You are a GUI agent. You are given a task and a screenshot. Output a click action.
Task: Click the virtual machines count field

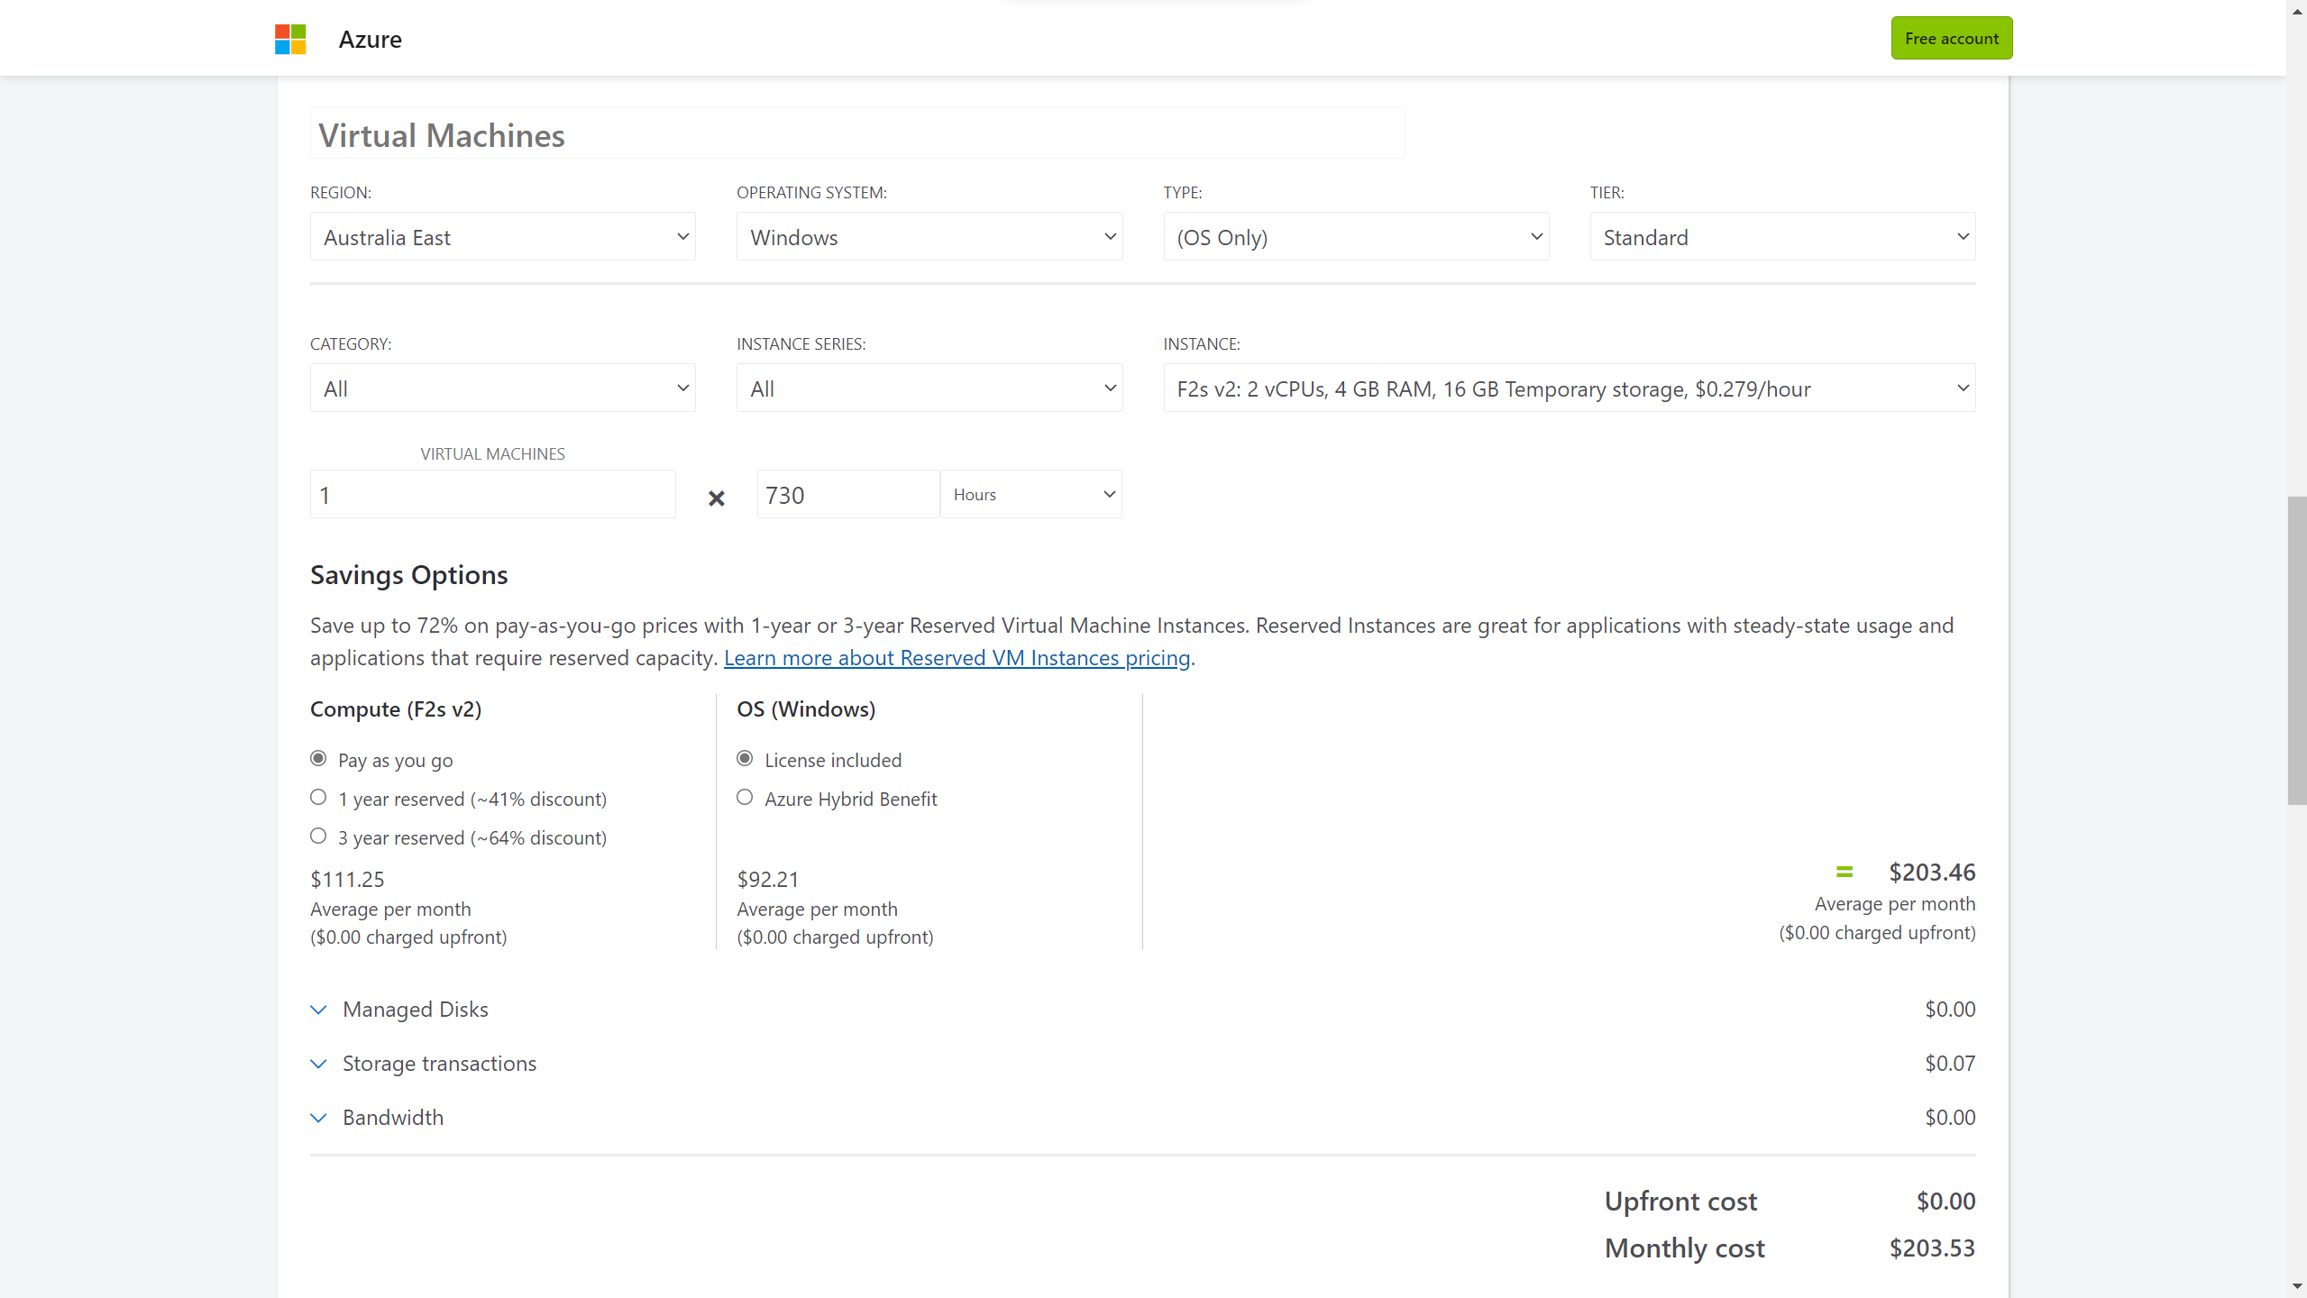point(492,495)
